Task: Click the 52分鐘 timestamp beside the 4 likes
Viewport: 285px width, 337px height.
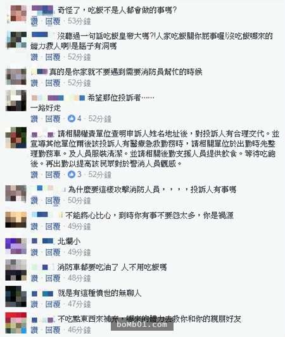Action: 100,119
